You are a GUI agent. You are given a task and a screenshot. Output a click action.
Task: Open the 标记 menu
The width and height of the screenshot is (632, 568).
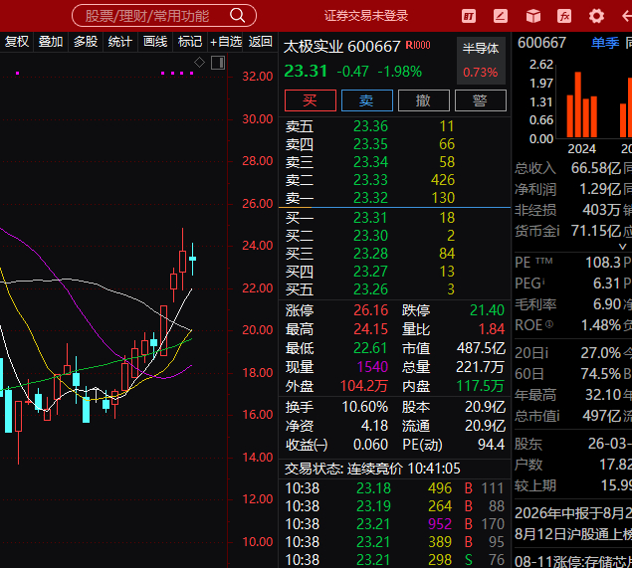click(190, 42)
